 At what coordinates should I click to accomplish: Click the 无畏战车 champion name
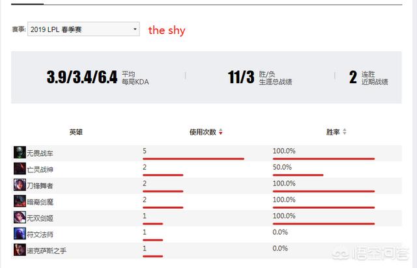[40, 154]
